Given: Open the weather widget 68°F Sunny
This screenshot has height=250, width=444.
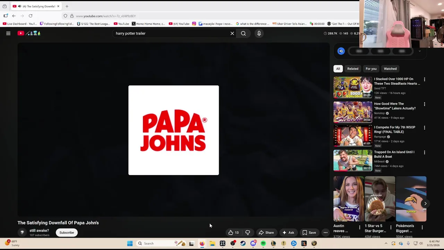Looking at the screenshot, I should (x=12, y=243).
